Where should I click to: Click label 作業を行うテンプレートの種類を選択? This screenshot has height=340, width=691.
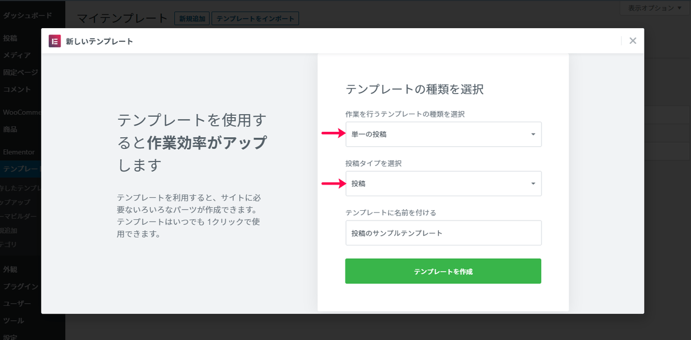[x=405, y=114]
